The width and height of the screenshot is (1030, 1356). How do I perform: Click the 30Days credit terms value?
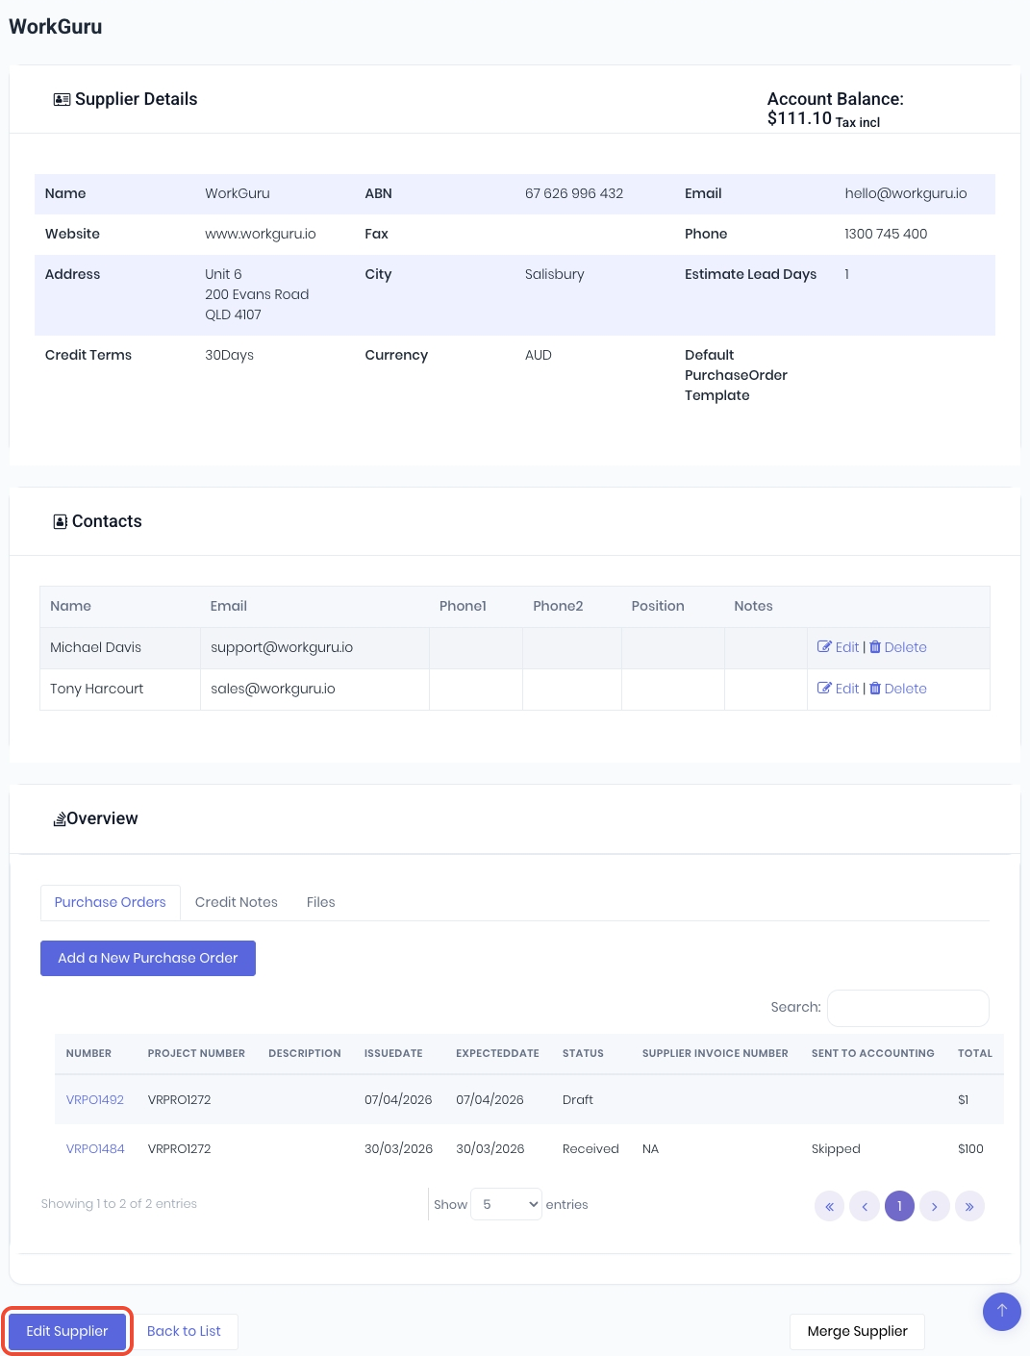pyautogui.click(x=230, y=355)
